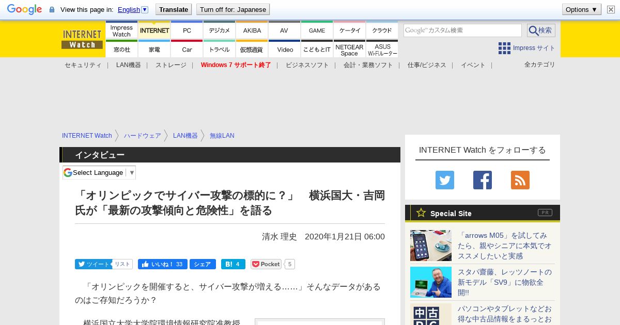
Task: Go to イベント category
Action: [473, 65]
